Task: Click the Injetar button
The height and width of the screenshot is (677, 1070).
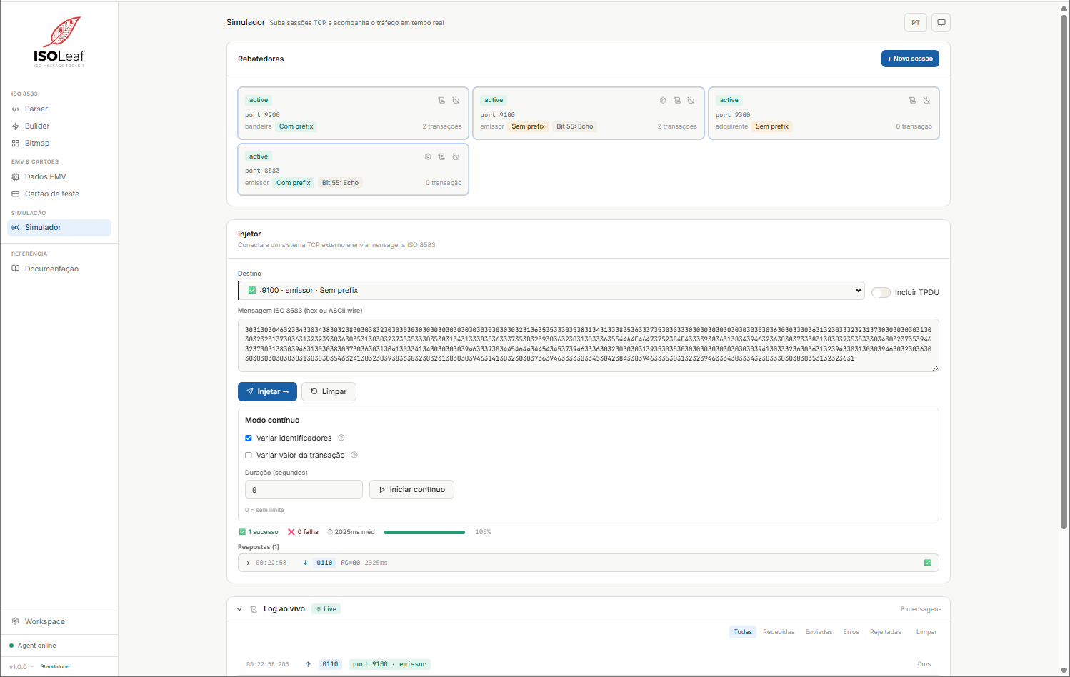Action: pyautogui.click(x=267, y=391)
